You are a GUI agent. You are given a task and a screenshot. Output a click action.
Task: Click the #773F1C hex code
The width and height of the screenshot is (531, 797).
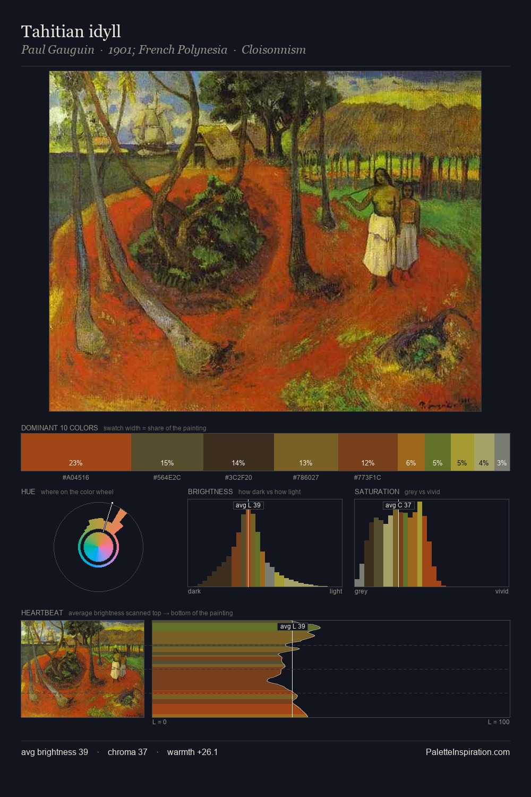click(x=367, y=478)
